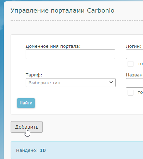Click the heading 'Управление порталами Carbonio'
The image size is (143, 159).
point(63,11)
